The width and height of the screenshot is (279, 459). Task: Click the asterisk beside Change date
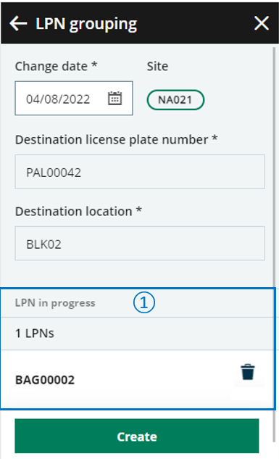[94, 65]
